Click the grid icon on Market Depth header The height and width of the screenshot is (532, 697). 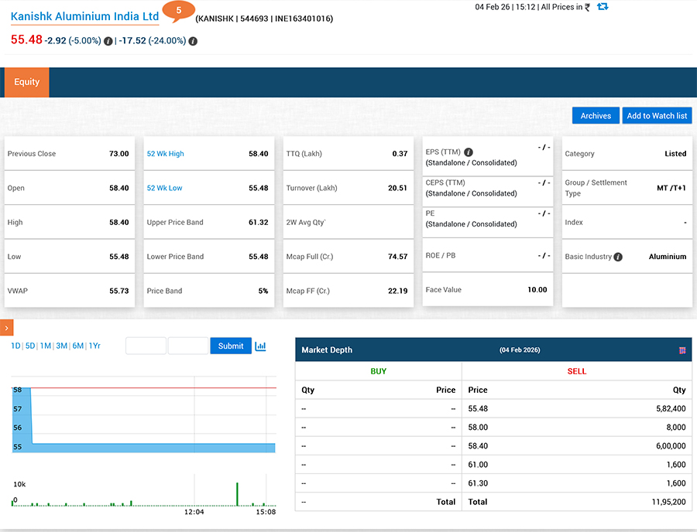682,350
